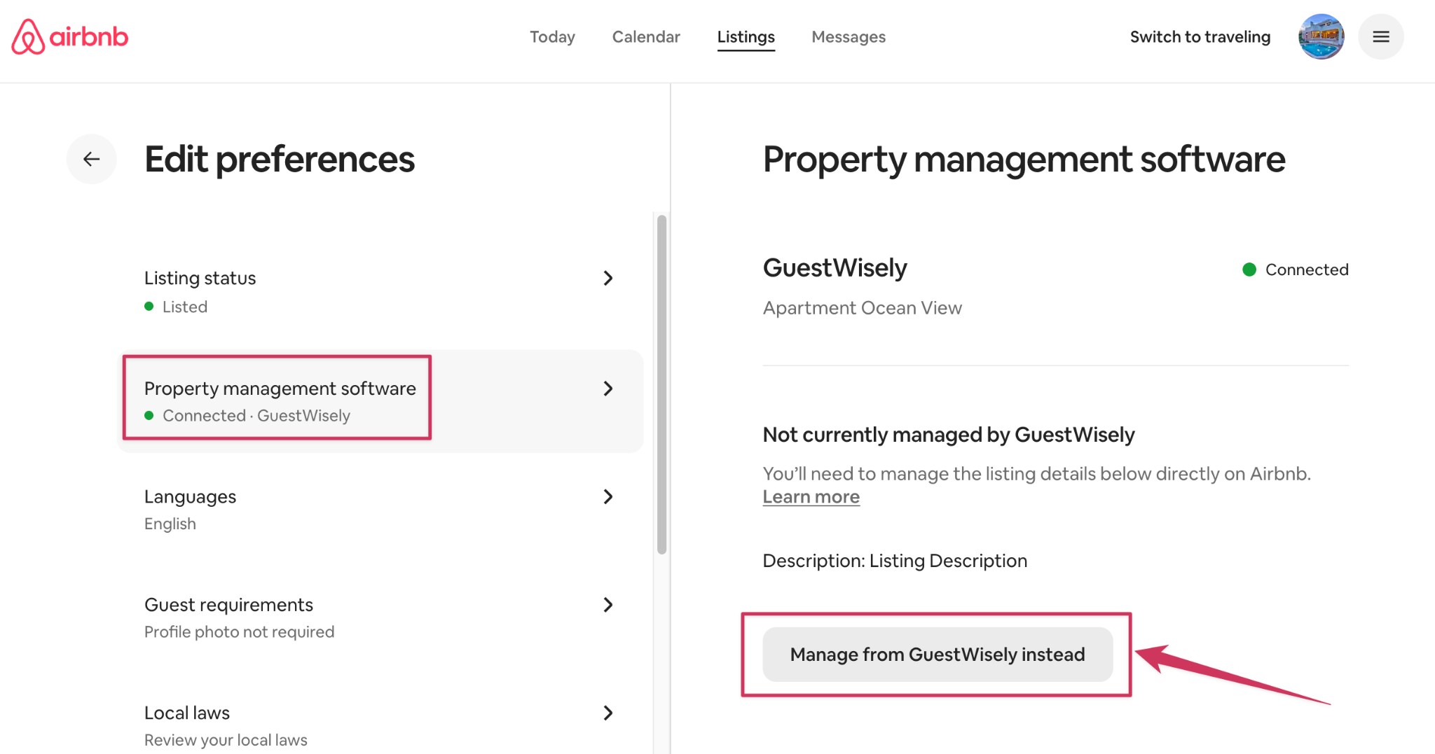Go back with the left arrow button
The height and width of the screenshot is (754, 1435).
pyautogui.click(x=92, y=159)
